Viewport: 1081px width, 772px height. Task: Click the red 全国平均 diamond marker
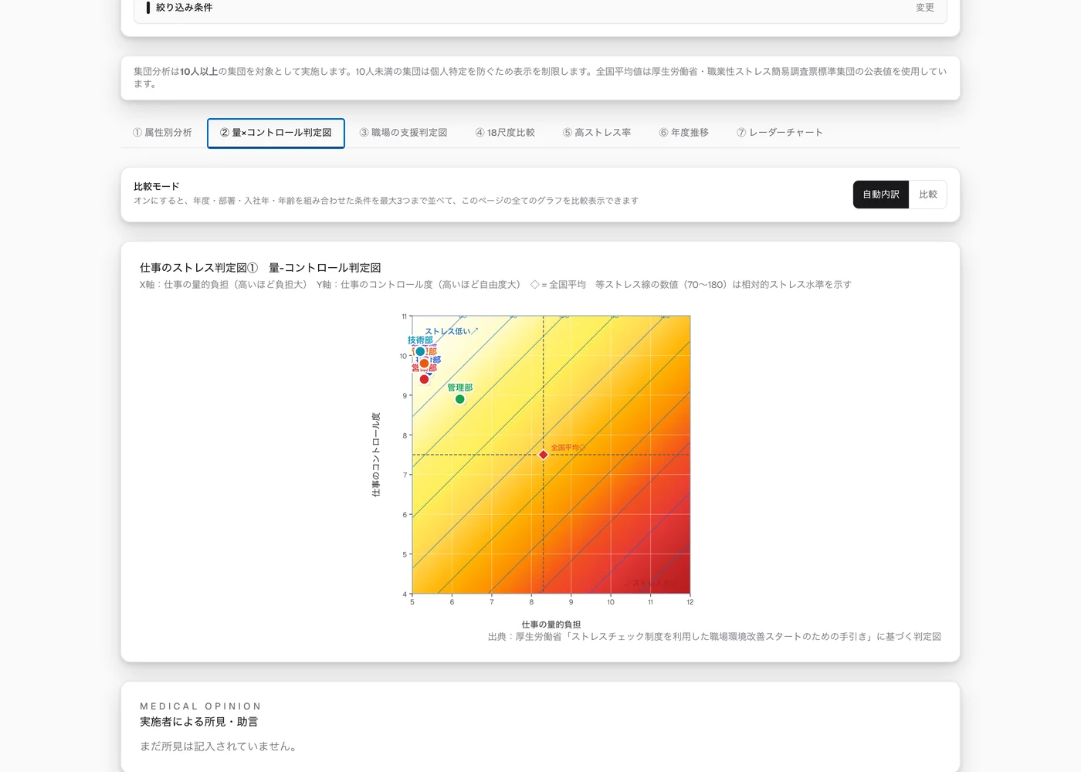(544, 455)
